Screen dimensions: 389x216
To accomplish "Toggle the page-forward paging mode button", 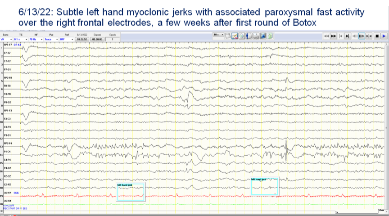I will point(362,35).
